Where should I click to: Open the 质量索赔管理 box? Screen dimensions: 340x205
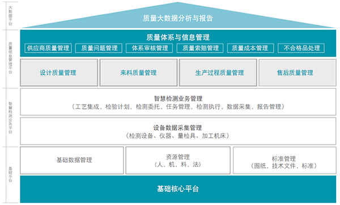[200, 48]
